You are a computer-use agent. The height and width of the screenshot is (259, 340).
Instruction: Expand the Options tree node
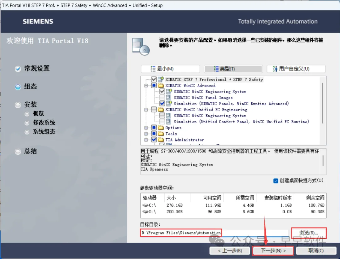tap(146, 128)
